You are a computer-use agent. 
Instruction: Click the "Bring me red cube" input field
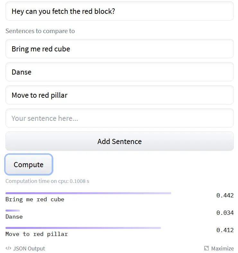119,49
